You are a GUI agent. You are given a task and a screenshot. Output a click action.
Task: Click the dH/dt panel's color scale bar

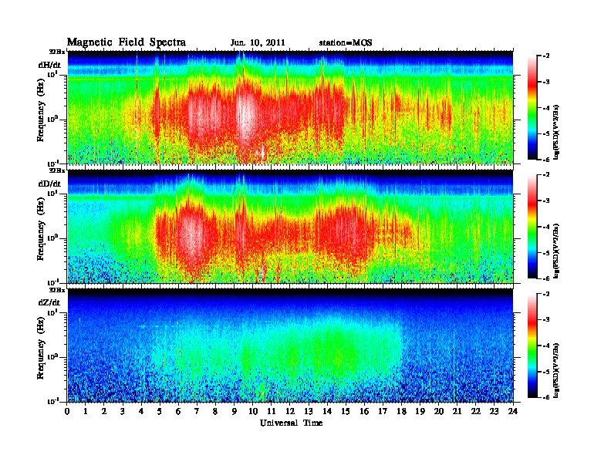coord(532,108)
